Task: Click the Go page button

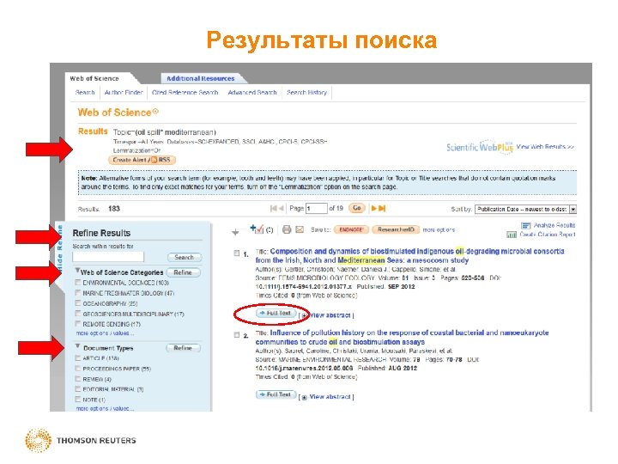Action: click(357, 208)
